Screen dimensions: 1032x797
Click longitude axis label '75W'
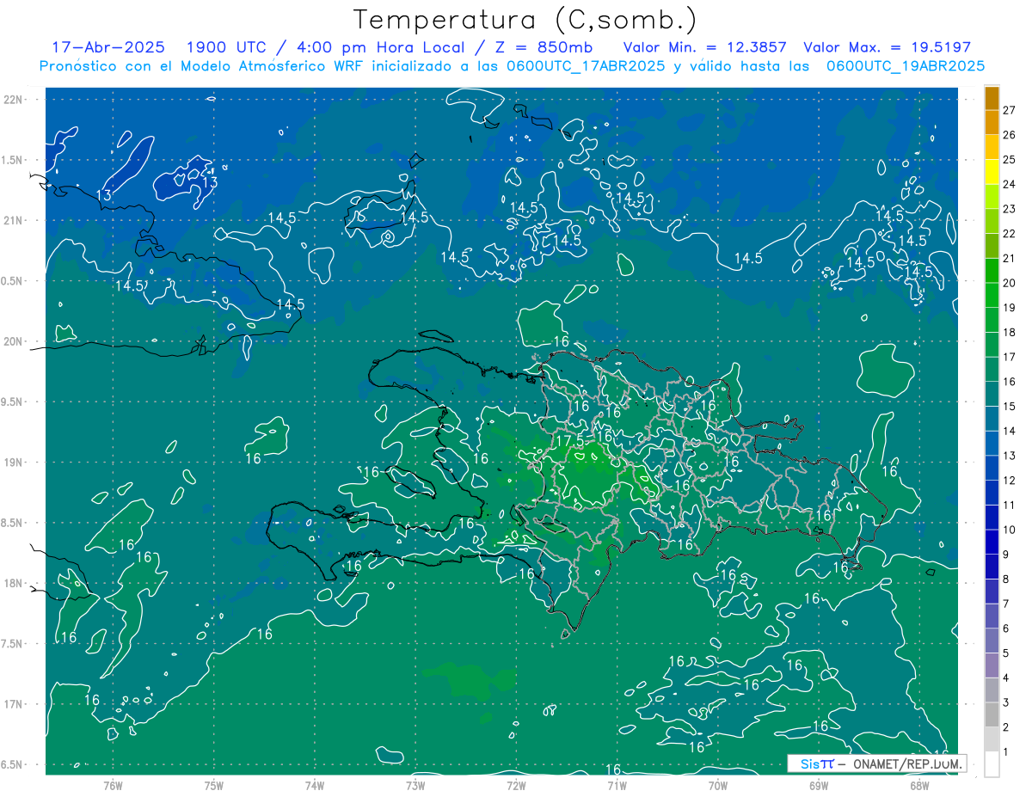pyautogui.click(x=213, y=785)
